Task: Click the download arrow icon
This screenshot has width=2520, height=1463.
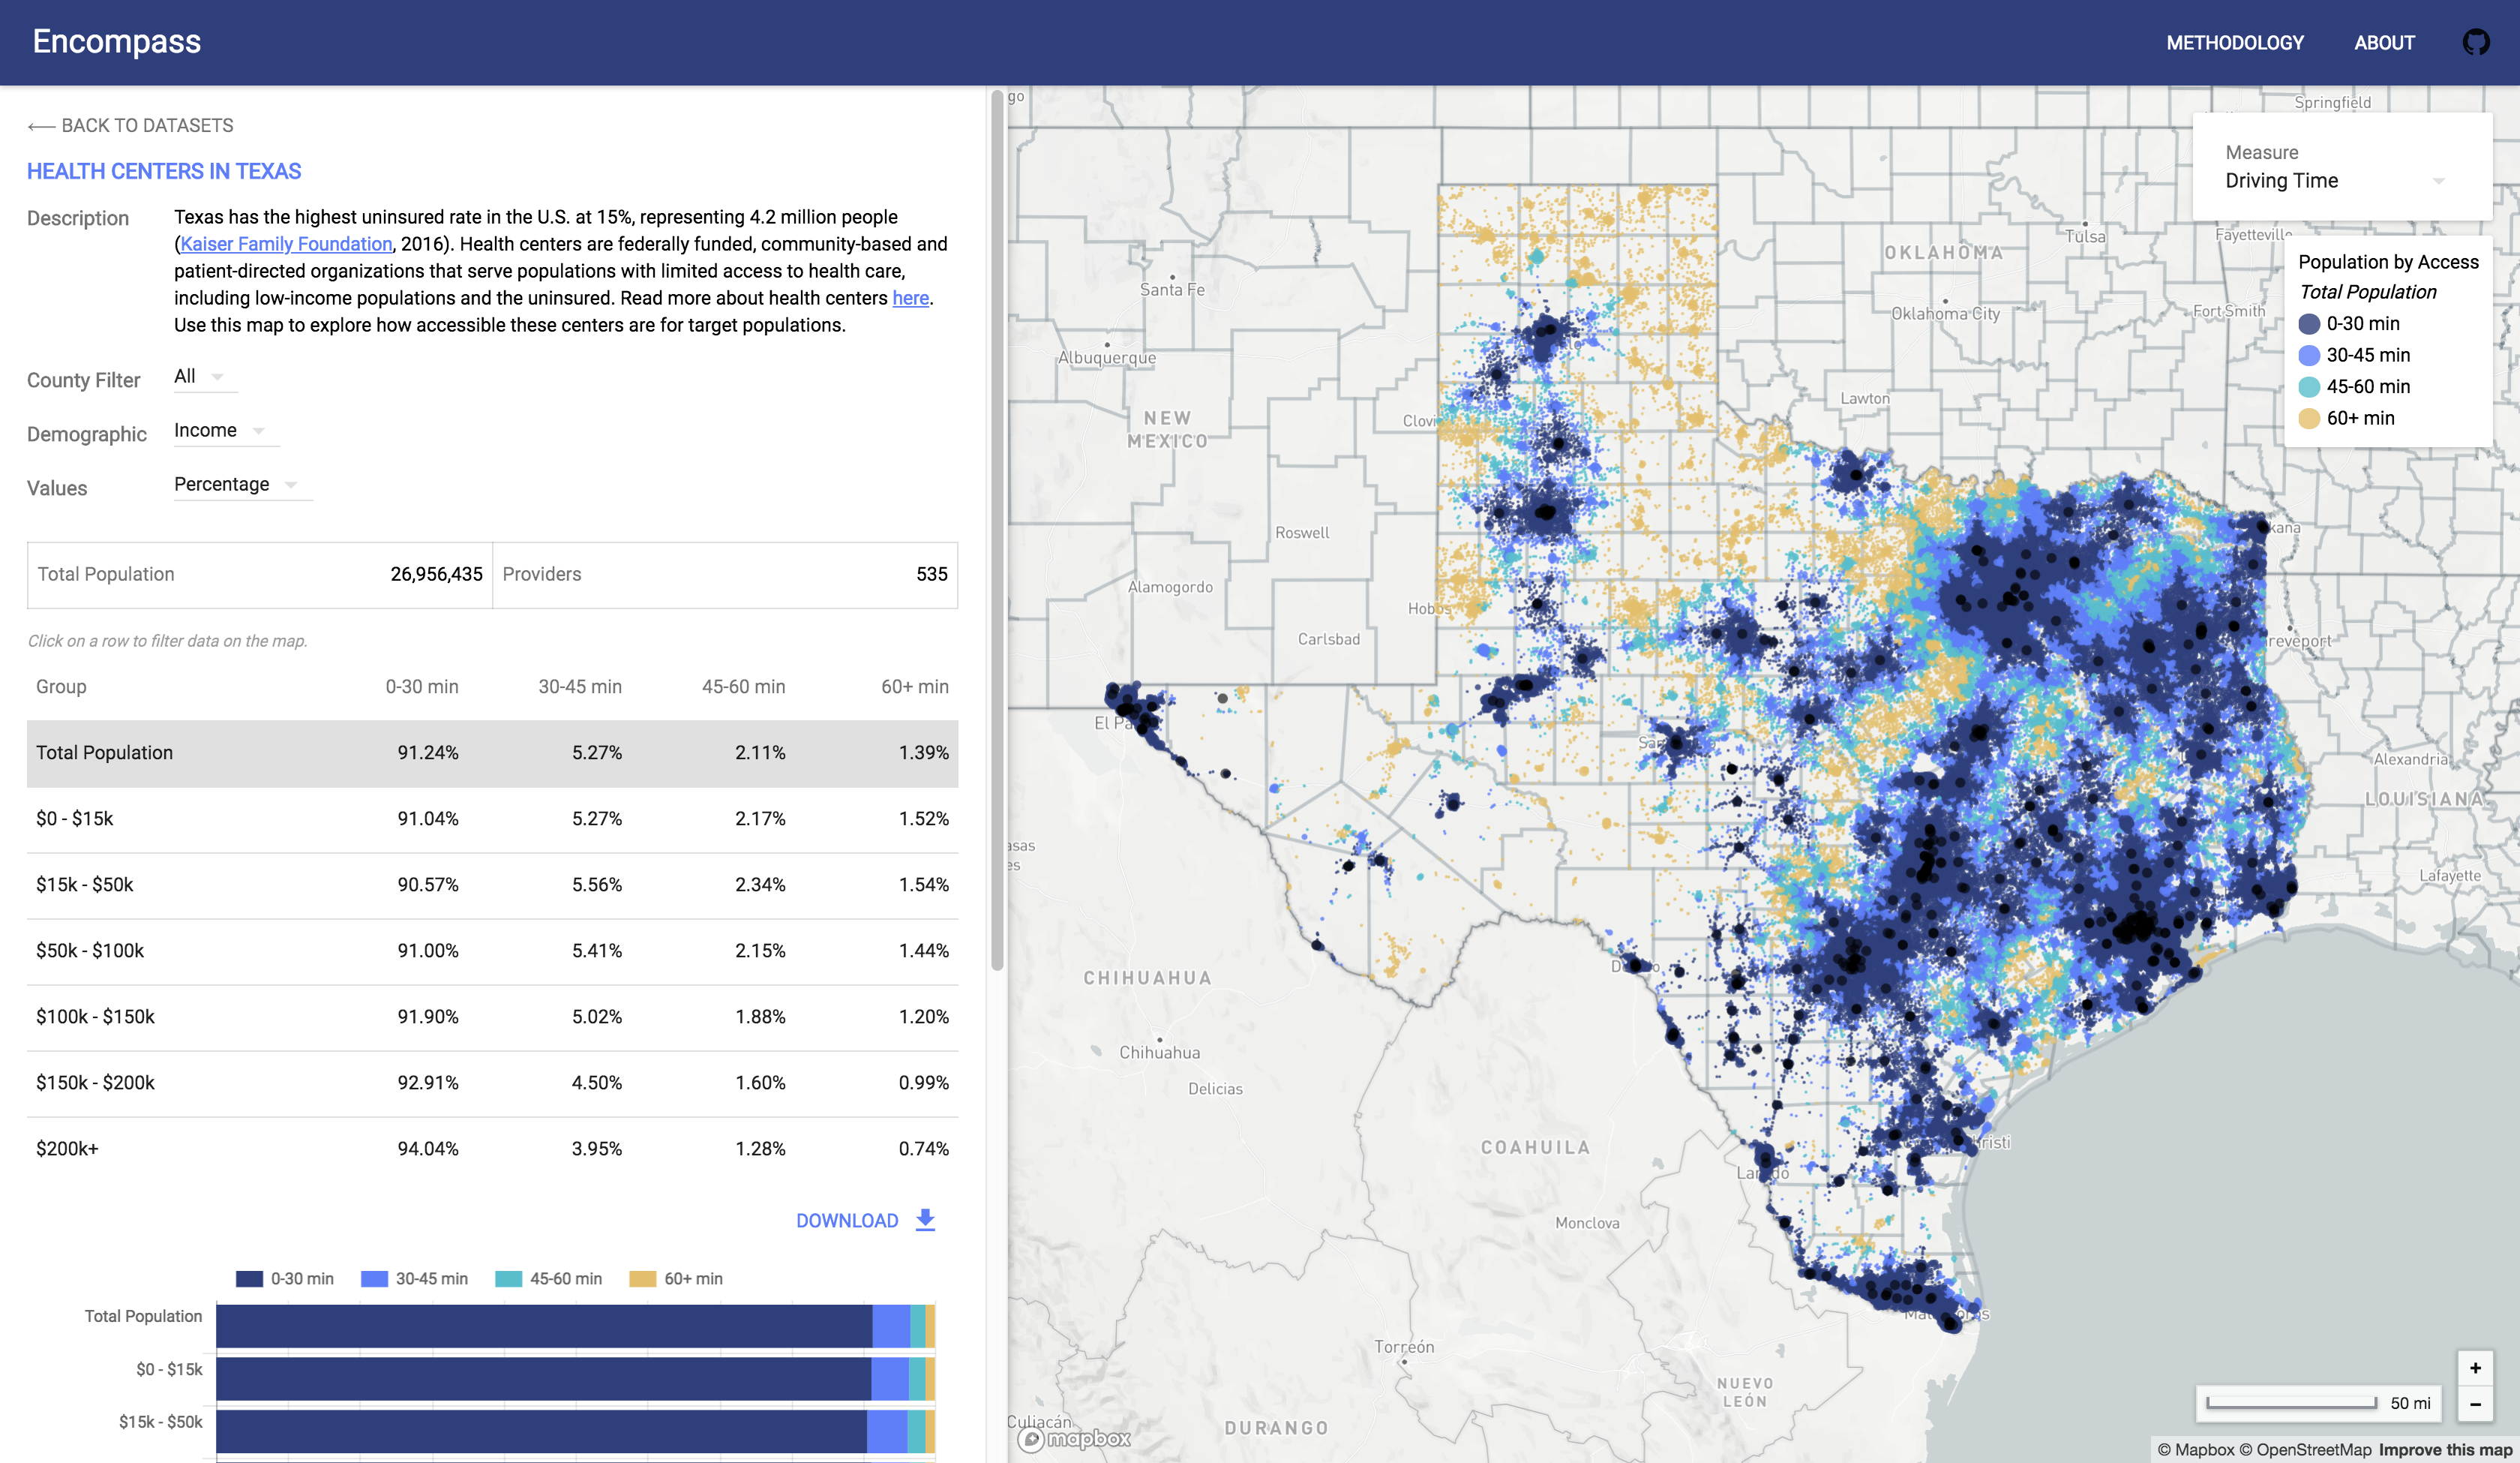Action: coord(925,1219)
